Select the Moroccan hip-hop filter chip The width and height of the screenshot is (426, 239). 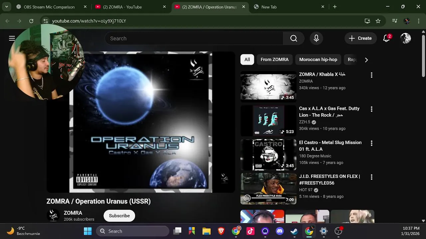click(318, 60)
